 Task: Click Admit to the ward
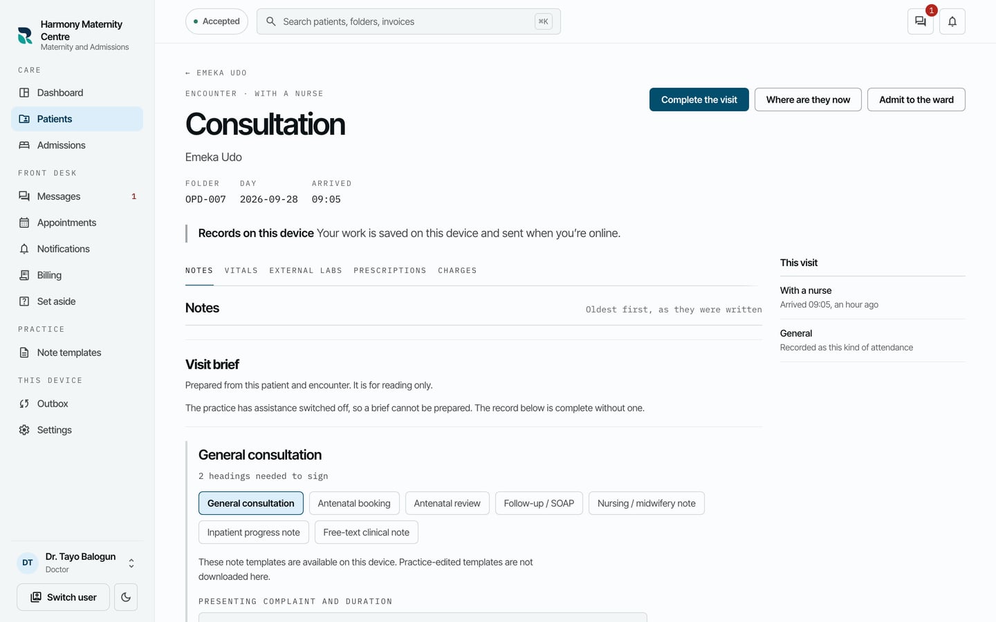click(916, 100)
